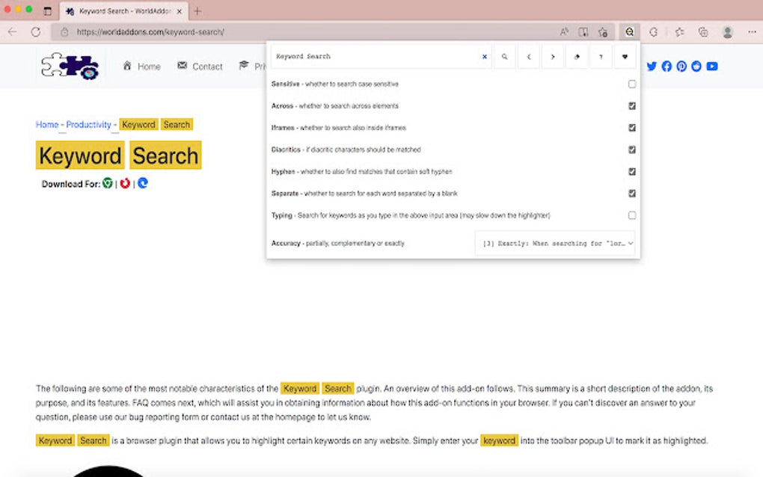This screenshot has width=763, height=477.
Task: Uncheck the Diacritics checkbox
Action: (x=631, y=150)
